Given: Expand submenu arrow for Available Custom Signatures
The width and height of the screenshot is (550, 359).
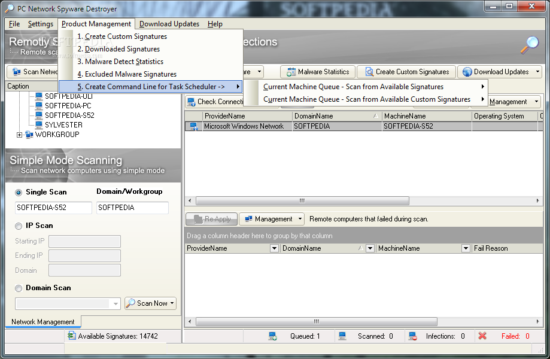Looking at the screenshot, I should click(x=482, y=99).
